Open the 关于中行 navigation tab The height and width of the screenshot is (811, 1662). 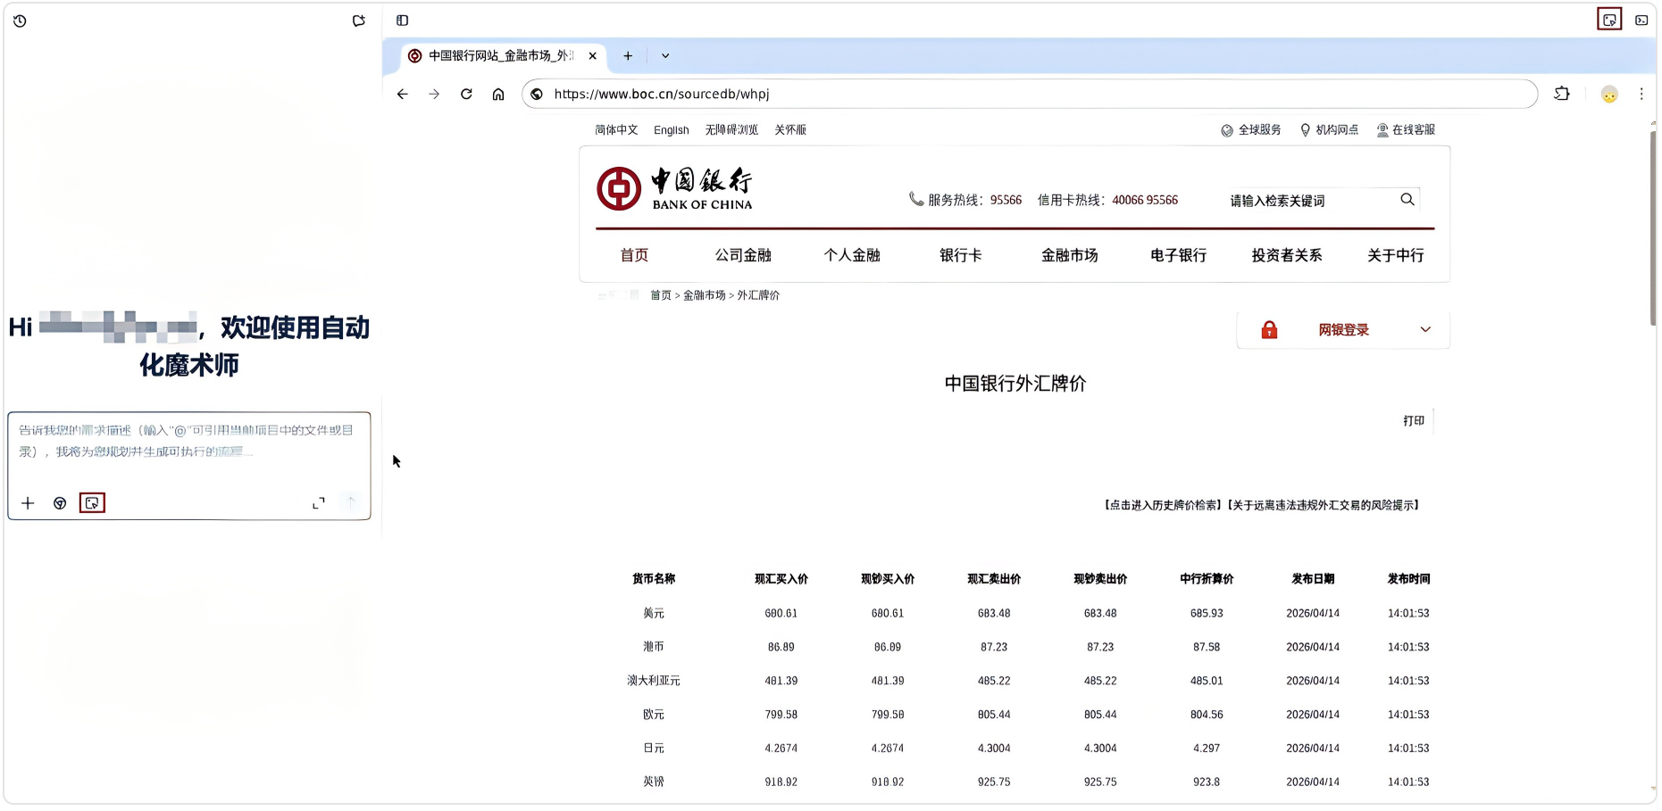point(1396,255)
